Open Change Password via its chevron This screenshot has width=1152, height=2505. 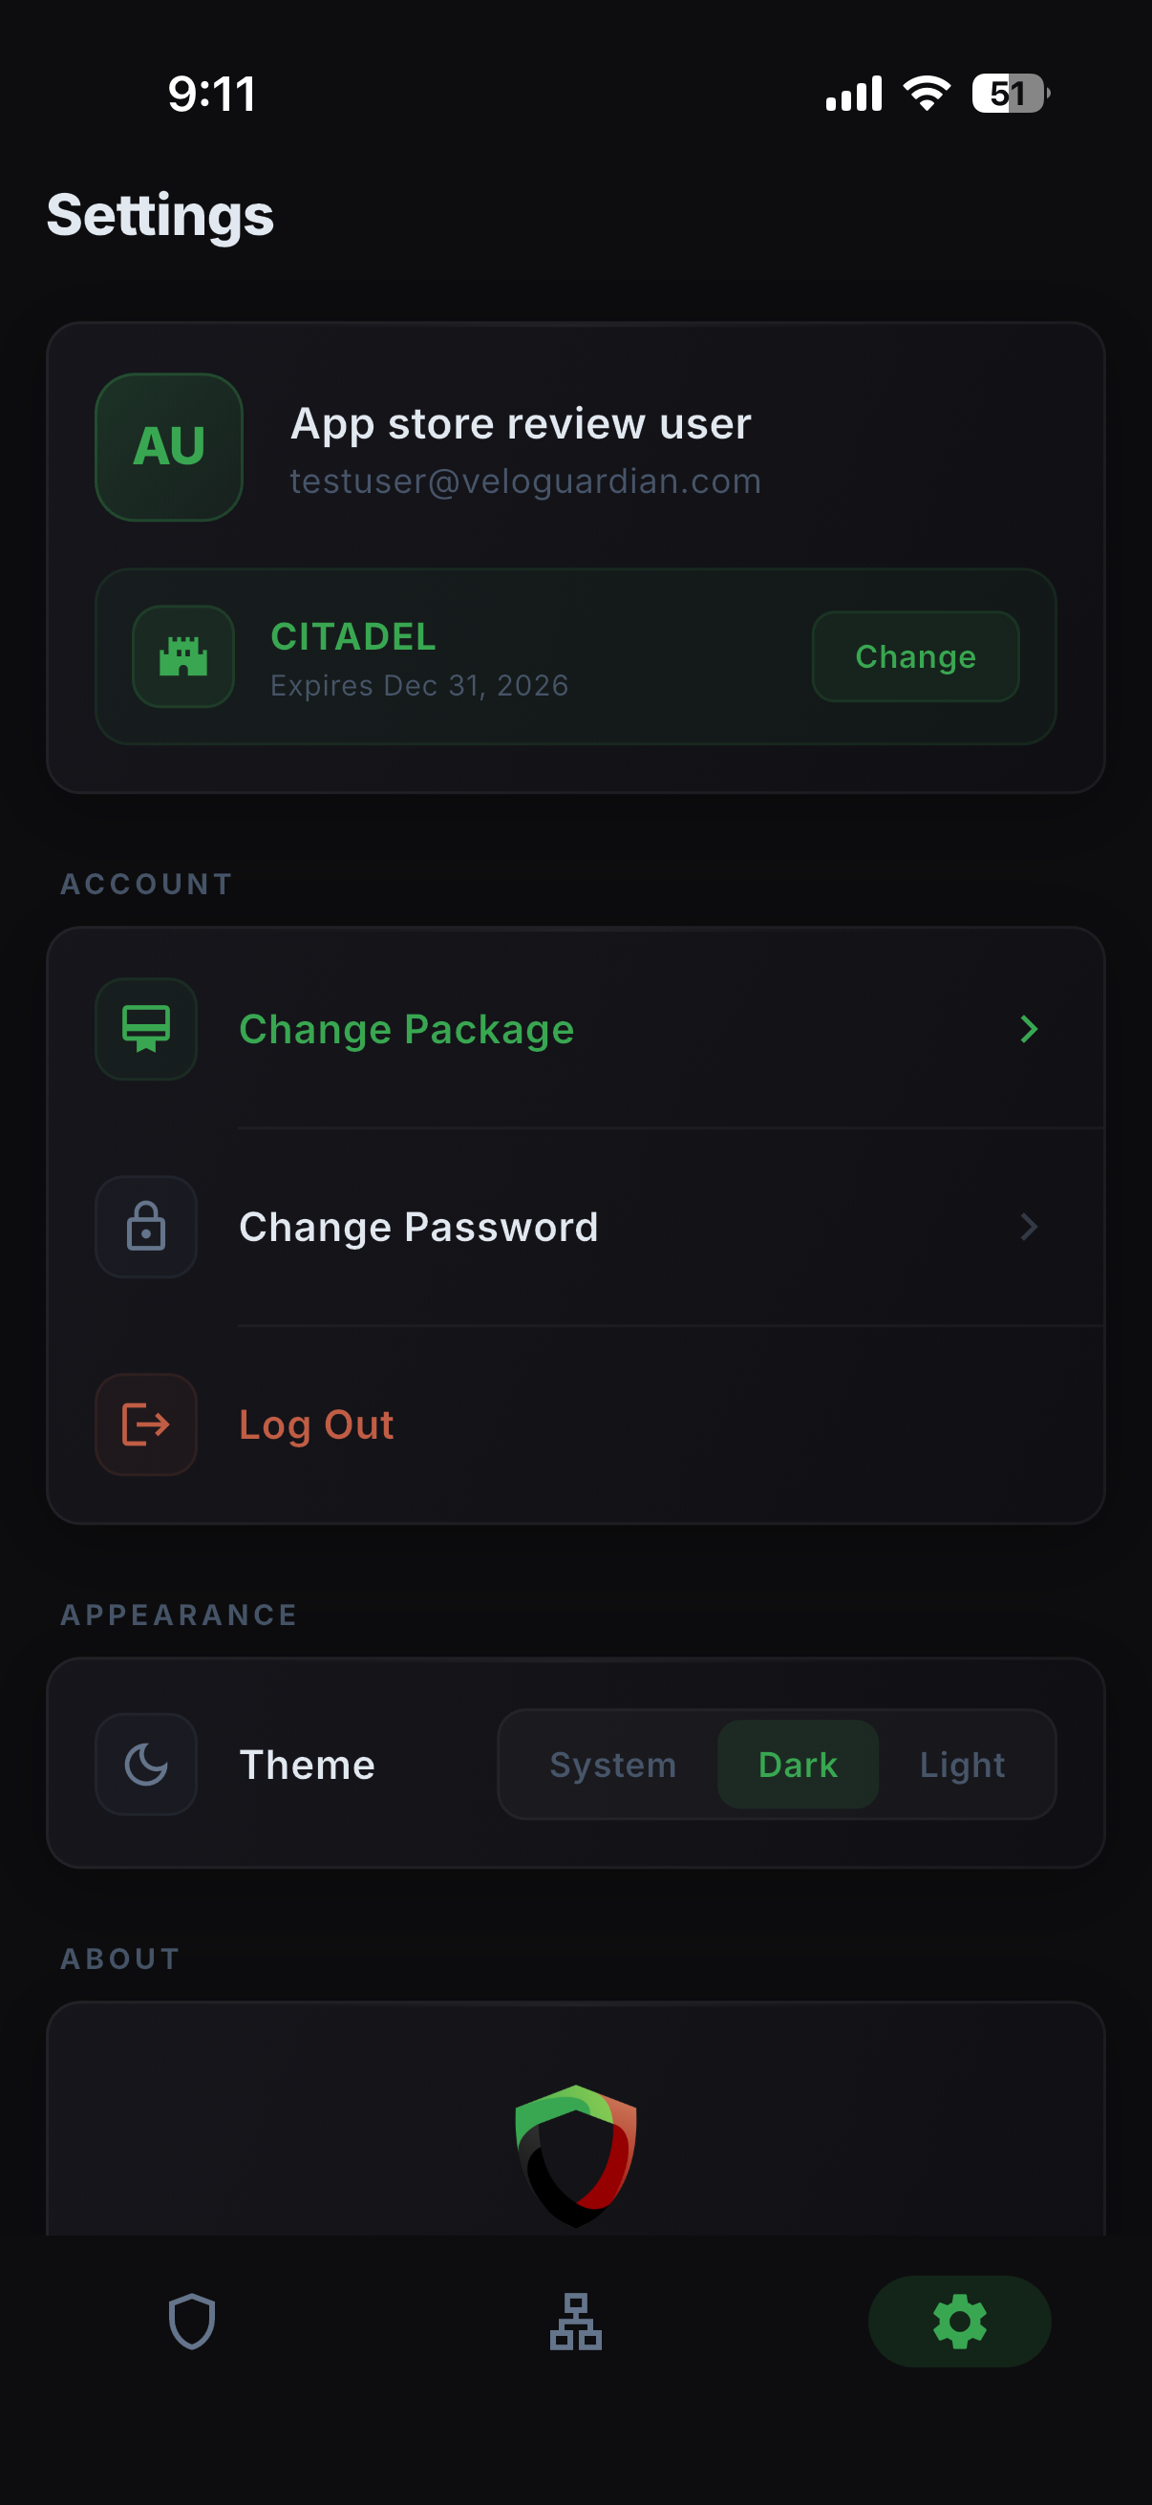pos(1030,1227)
